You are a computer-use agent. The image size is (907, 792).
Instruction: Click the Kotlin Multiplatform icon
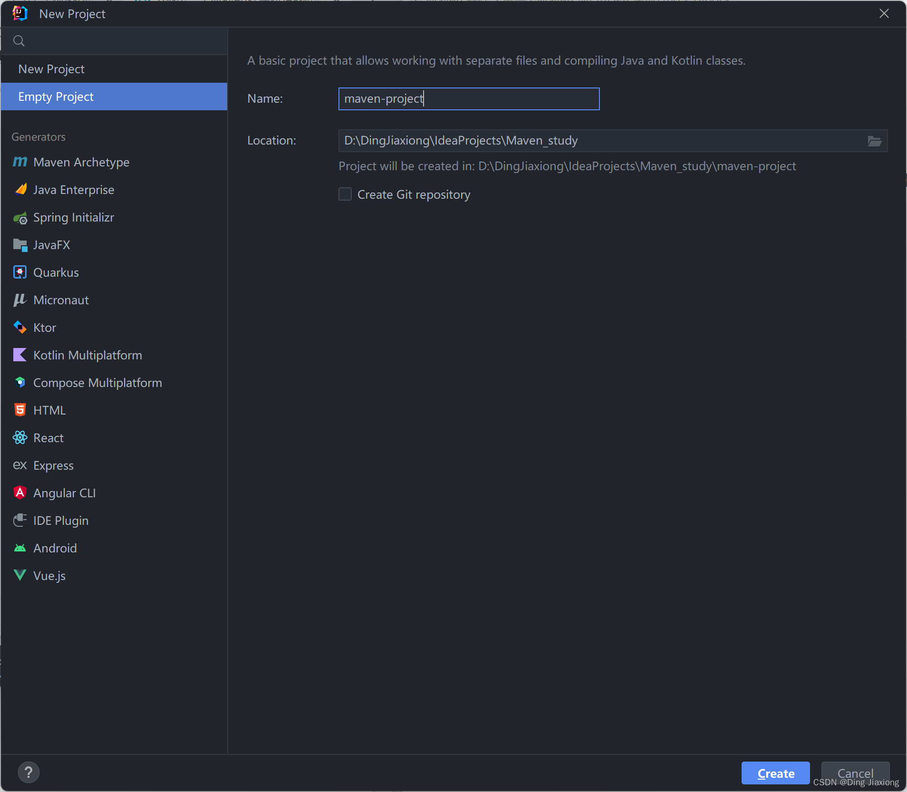coord(20,355)
